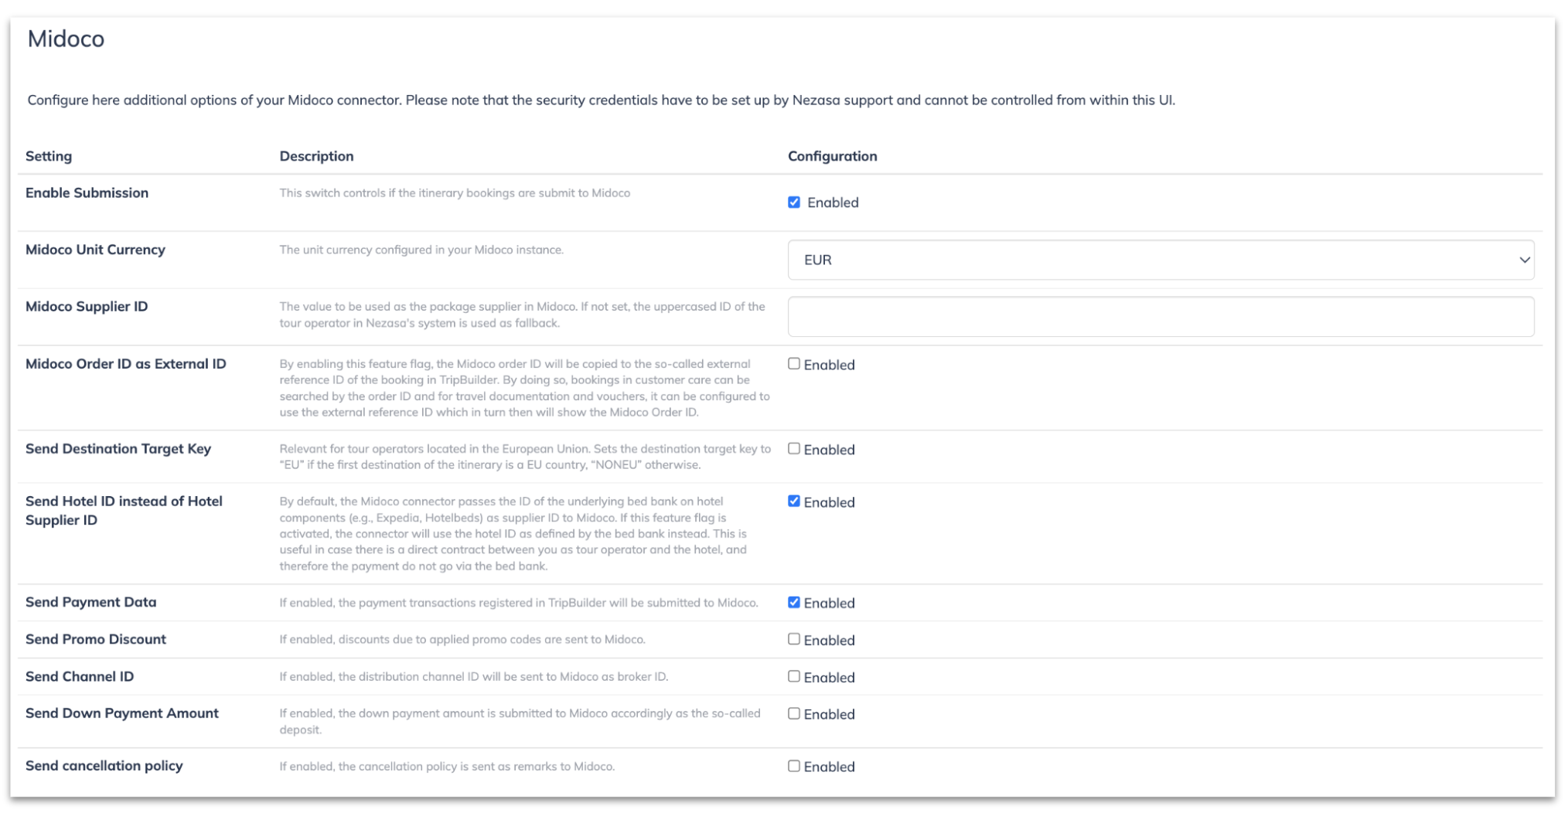Check the Send cancellation policy box
1568x816 pixels.
pos(794,767)
